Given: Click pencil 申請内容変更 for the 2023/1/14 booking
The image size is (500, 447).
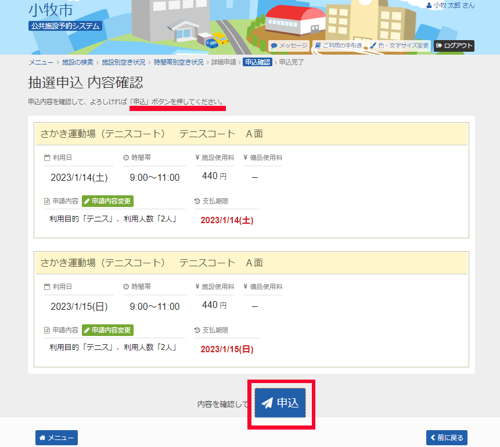Looking at the screenshot, I should (87, 201).
